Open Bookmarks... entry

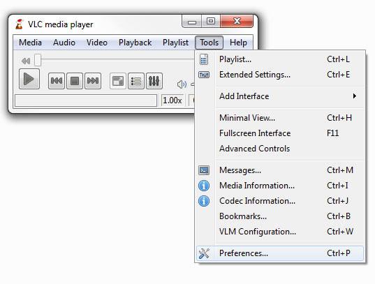click(280, 216)
